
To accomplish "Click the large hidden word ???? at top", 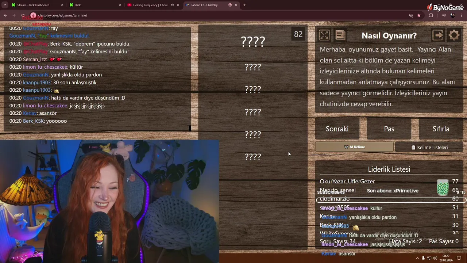I will click(x=253, y=42).
